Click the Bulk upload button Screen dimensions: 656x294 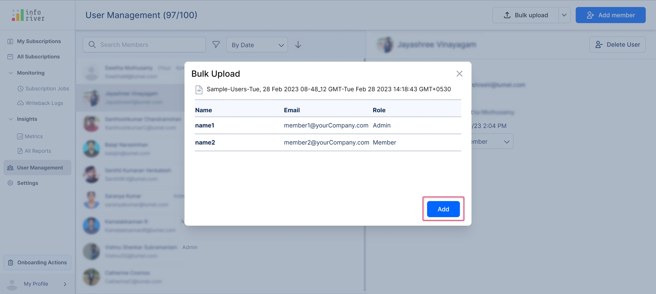pos(526,15)
